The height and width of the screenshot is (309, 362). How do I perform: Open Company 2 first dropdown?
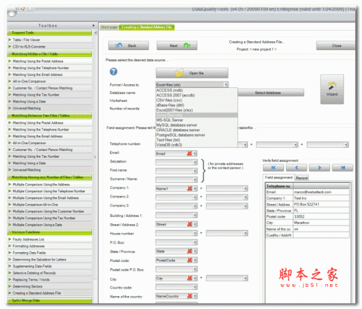(195, 197)
